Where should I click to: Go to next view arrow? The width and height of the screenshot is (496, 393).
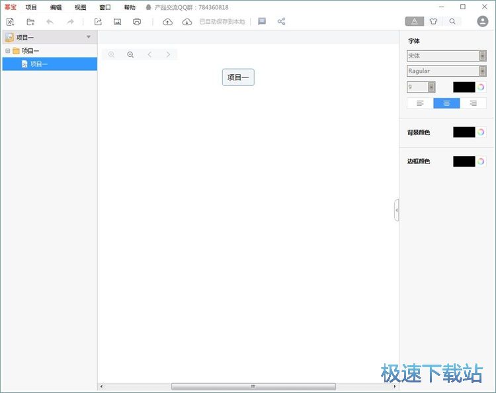(x=168, y=54)
